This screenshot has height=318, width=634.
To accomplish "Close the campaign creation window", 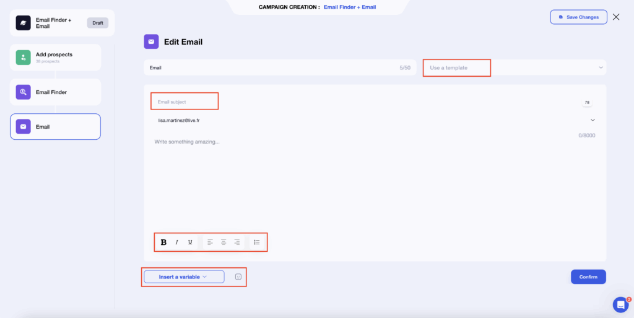I will point(616,17).
